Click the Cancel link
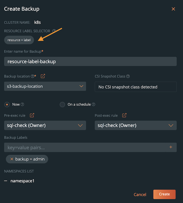The height and width of the screenshot is (203, 183). (x=140, y=195)
